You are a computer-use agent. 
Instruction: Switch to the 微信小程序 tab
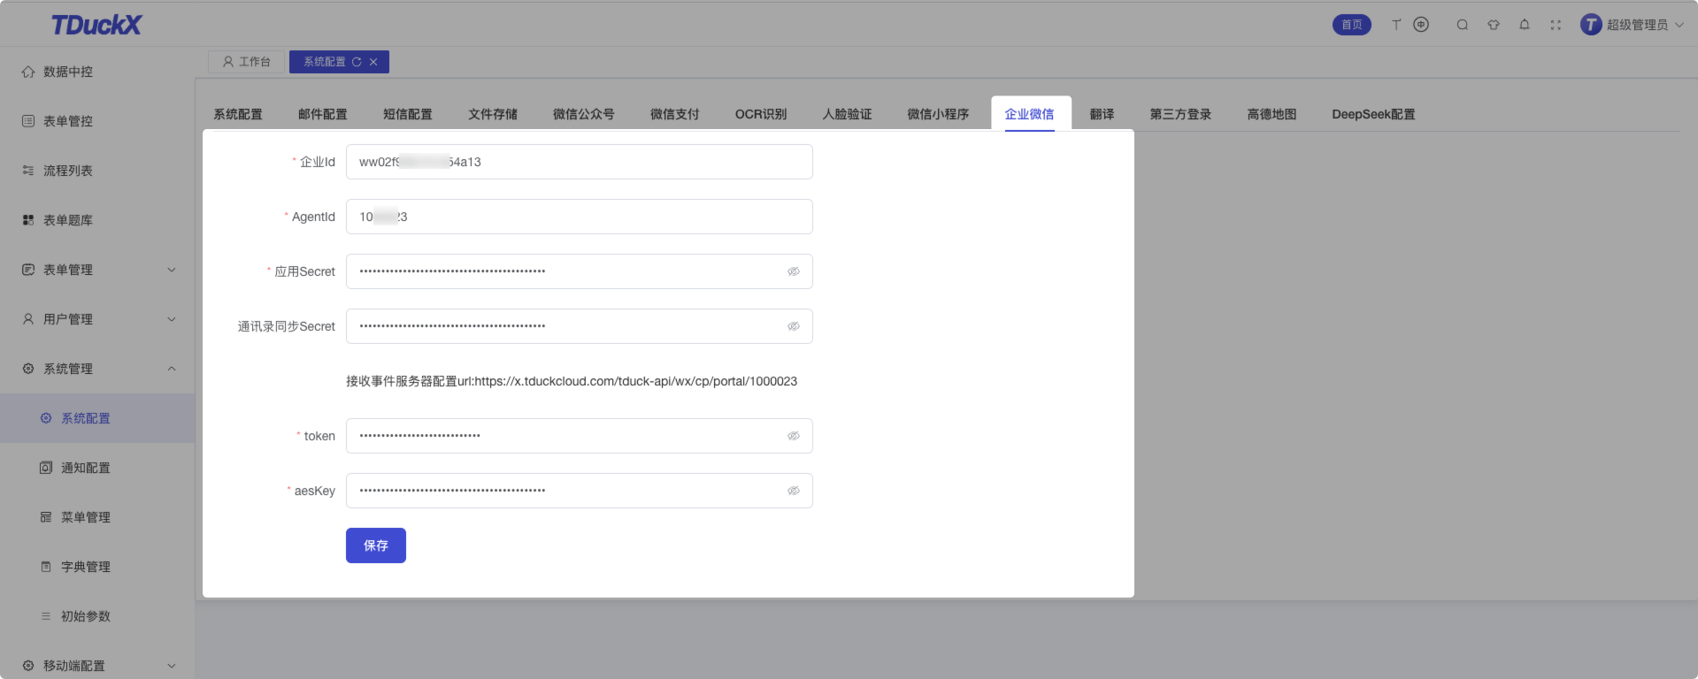click(x=938, y=114)
